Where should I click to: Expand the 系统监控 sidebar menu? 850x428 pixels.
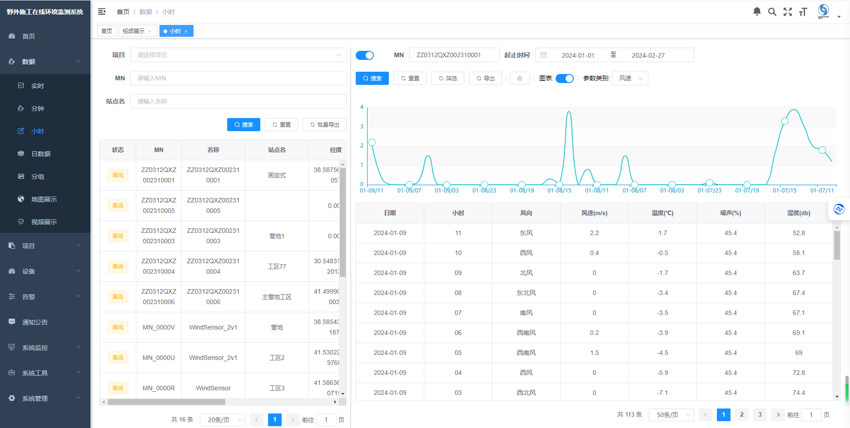click(x=45, y=348)
